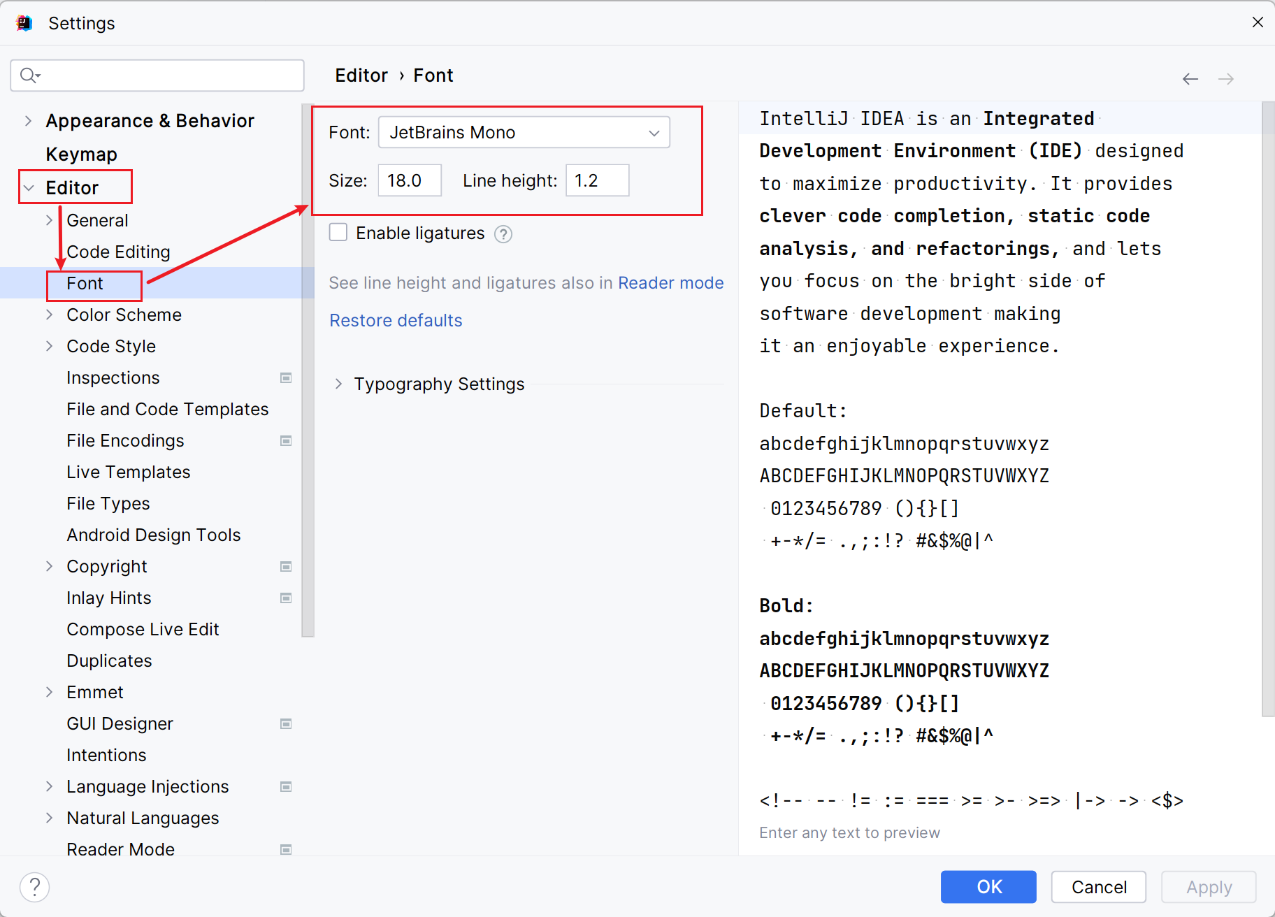Expand the Copyright node chevron
1275x917 pixels.
pyautogui.click(x=49, y=566)
